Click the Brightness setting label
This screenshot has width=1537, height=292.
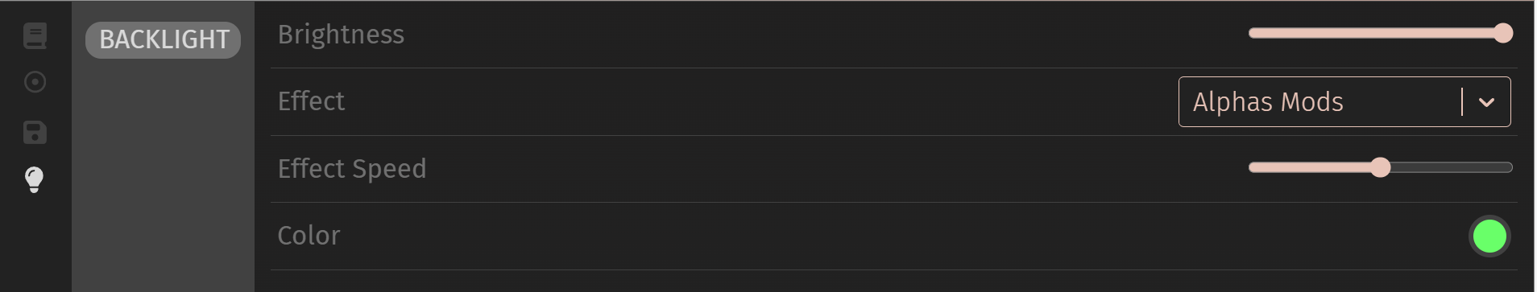341,35
